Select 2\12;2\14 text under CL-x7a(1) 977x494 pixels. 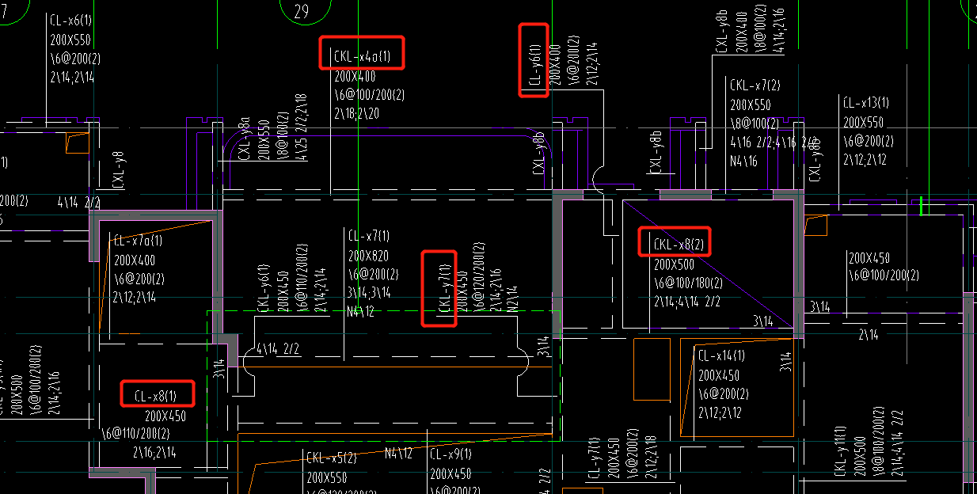tap(135, 298)
